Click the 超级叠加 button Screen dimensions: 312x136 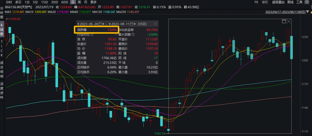(x=278, y=2)
